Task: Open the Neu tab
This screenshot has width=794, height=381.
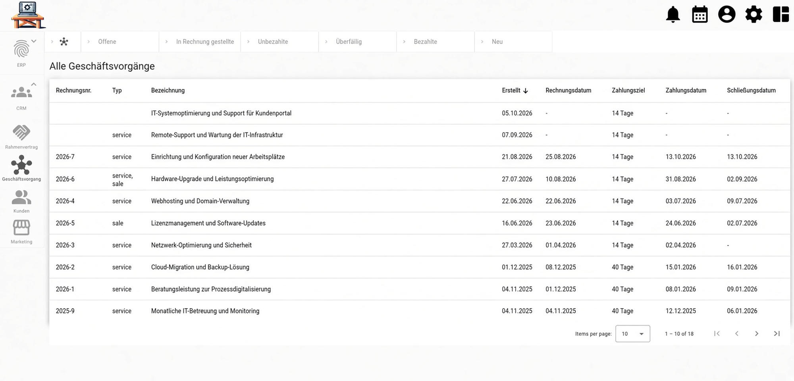Action: (513, 42)
